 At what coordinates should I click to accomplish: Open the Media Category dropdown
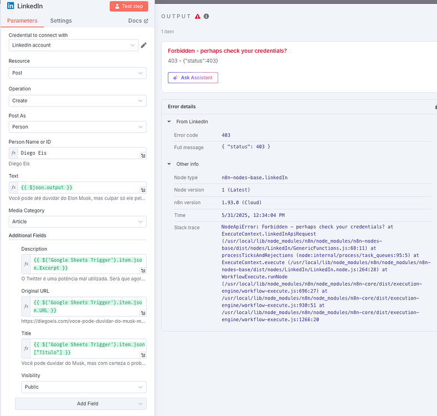pyautogui.click(x=78, y=222)
